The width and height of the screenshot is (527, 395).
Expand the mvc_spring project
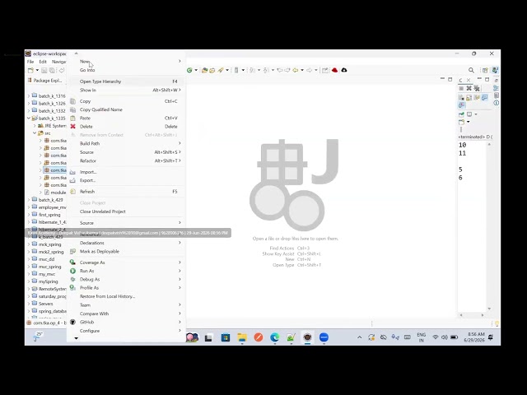coord(29,267)
